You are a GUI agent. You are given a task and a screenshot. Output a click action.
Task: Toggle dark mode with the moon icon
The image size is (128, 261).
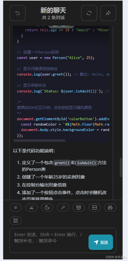pyautogui.click(x=47, y=207)
